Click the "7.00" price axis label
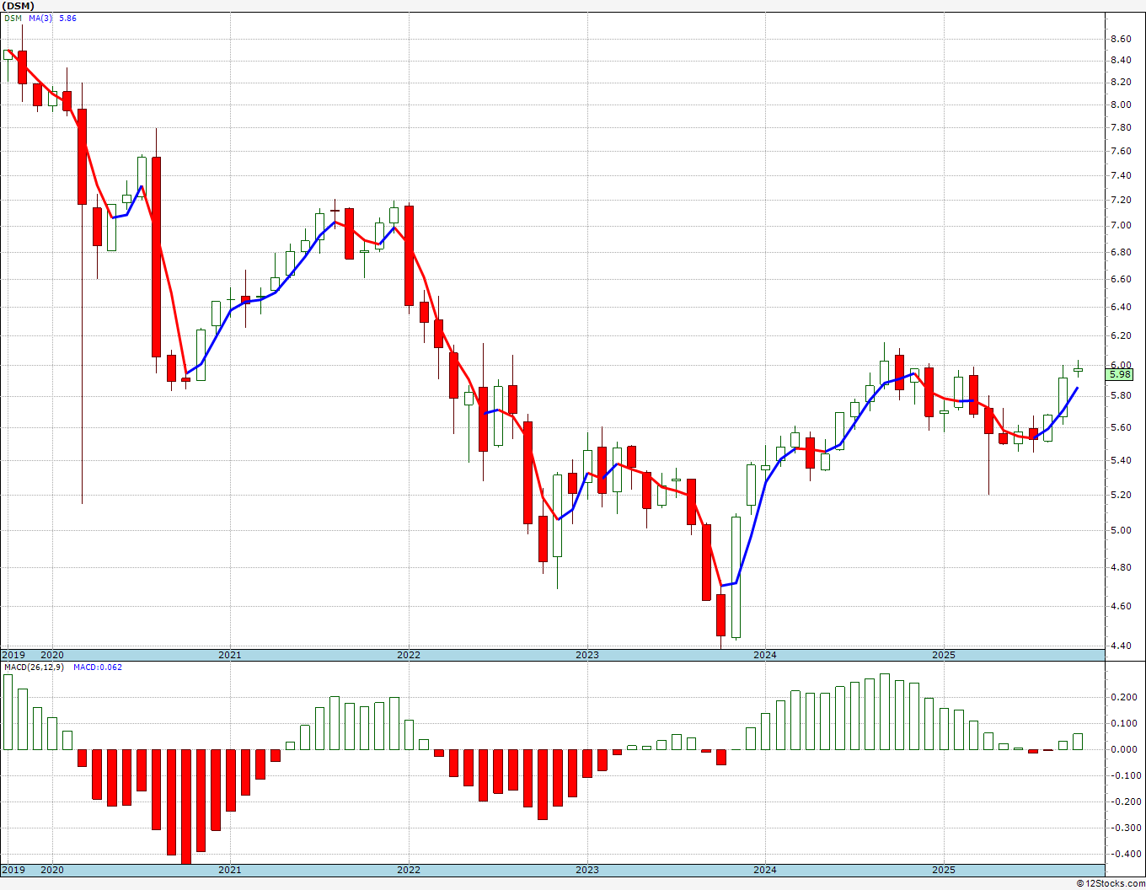Viewport: 1146px width, 890px height. click(x=1121, y=225)
